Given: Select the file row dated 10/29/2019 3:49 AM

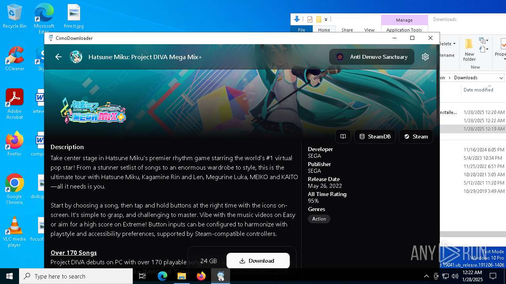Looking at the screenshot, I should [x=473, y=191].
